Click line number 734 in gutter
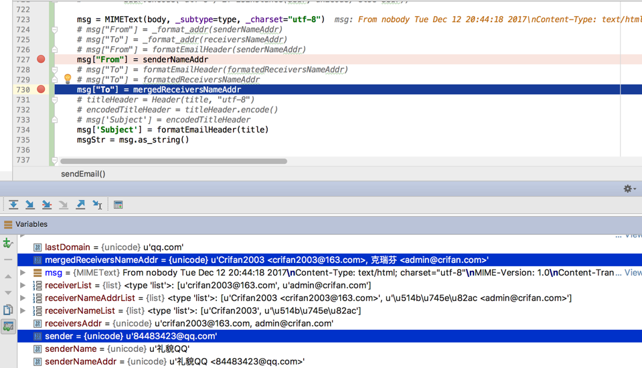The width and height of the screenshot is (642, 368). coord(23,130)
